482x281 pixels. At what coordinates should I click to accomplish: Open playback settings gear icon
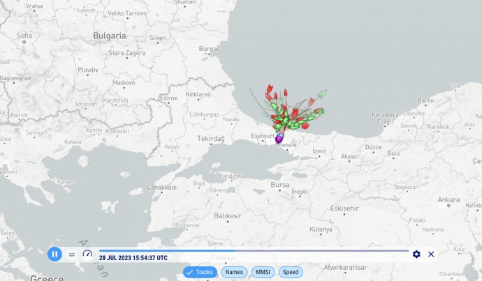(x=416, y=255)
